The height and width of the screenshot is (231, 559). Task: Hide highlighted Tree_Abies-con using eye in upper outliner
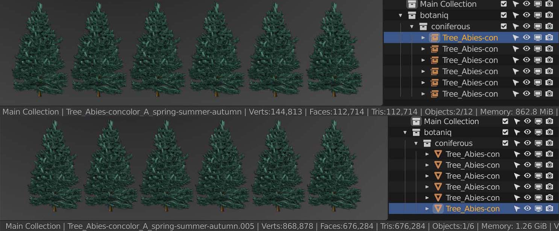527,37
